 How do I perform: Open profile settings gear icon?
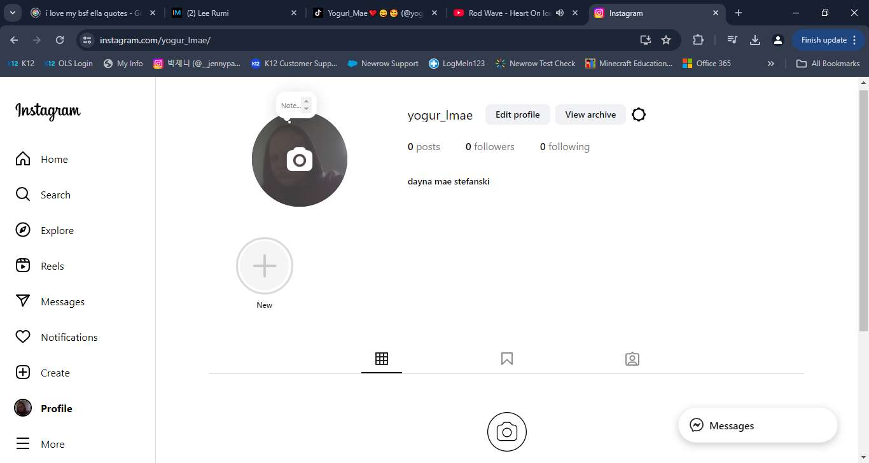639,114
